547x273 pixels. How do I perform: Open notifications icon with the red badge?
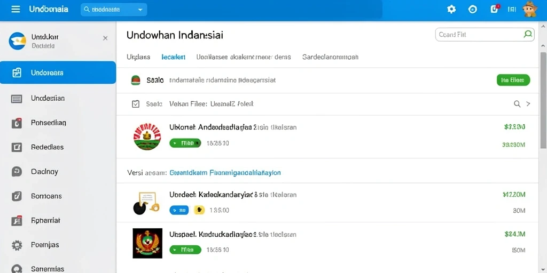click(x=495, y=9)
